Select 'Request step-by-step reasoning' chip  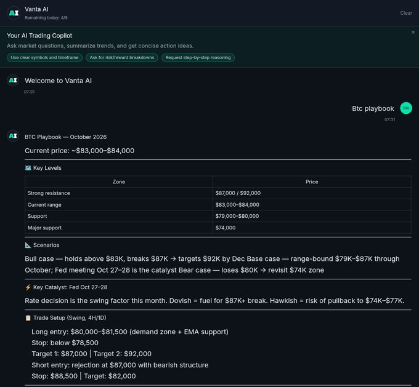(x=198, y=58)
